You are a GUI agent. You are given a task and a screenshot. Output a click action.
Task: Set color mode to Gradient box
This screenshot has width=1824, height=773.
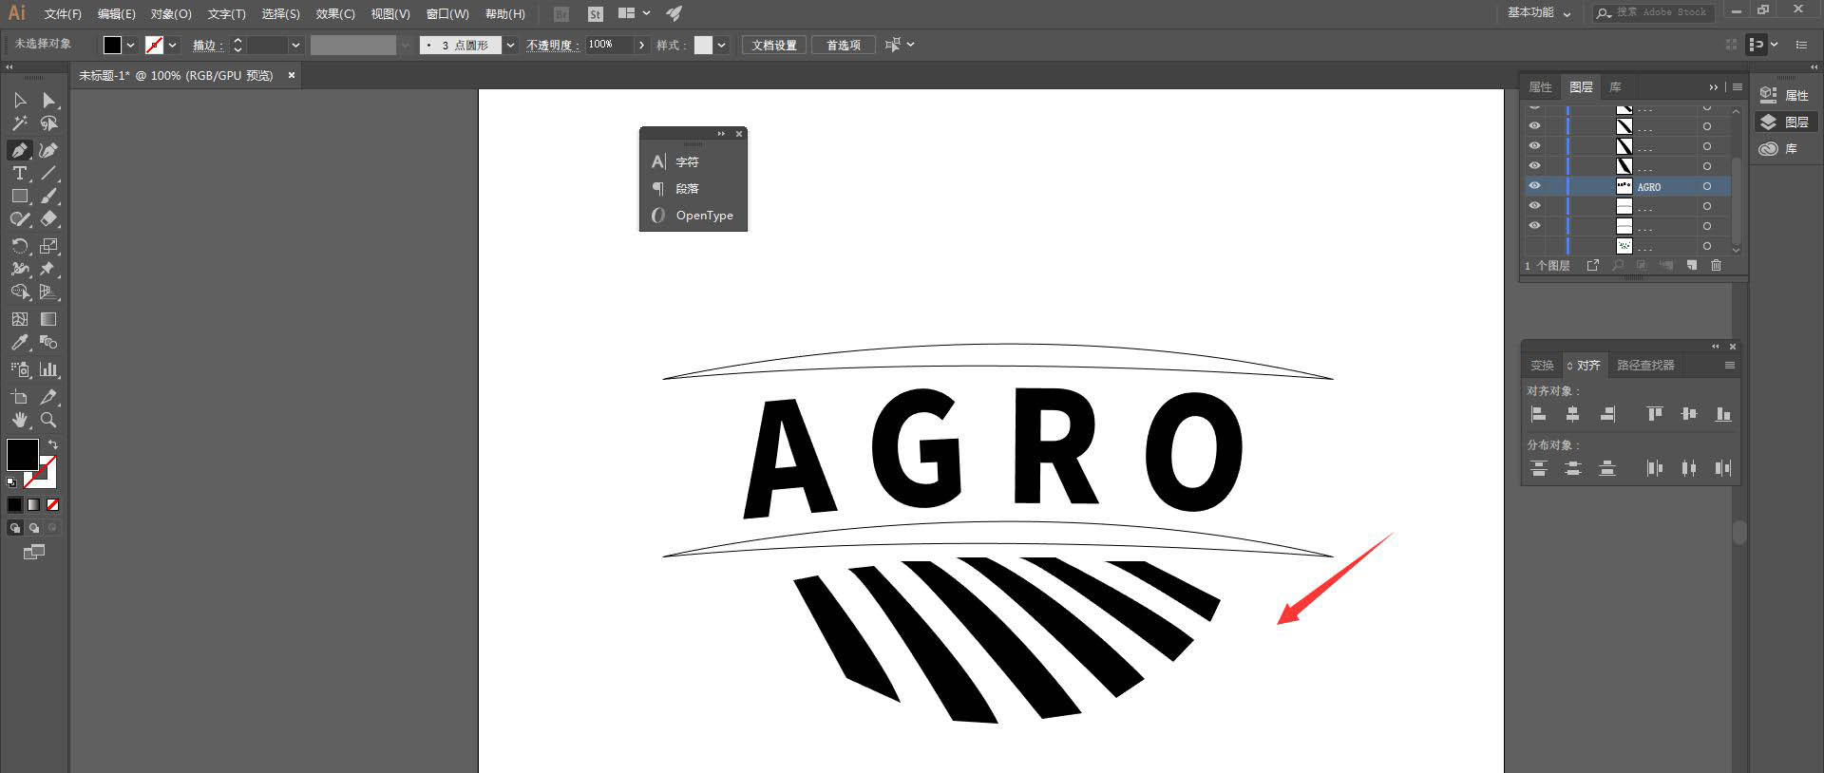pos(34,505)
